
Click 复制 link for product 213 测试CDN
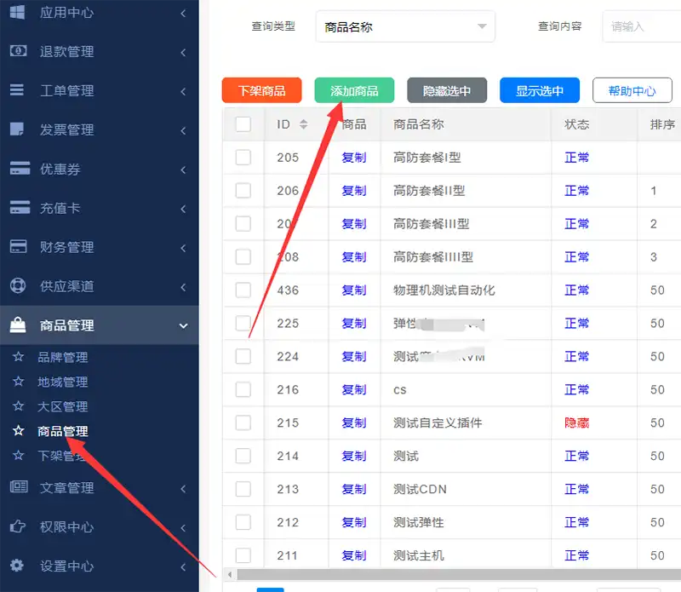pos(354,489)
